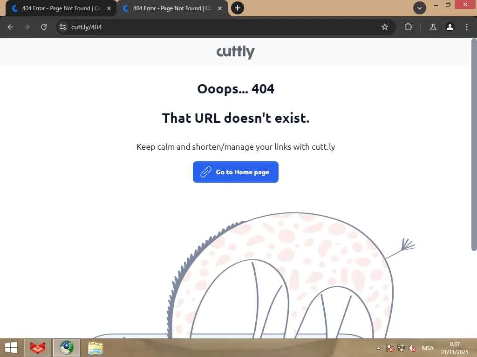Click the muted volume tray icon
The height and width of the screenshot is (357, 477).
(412, 348)
